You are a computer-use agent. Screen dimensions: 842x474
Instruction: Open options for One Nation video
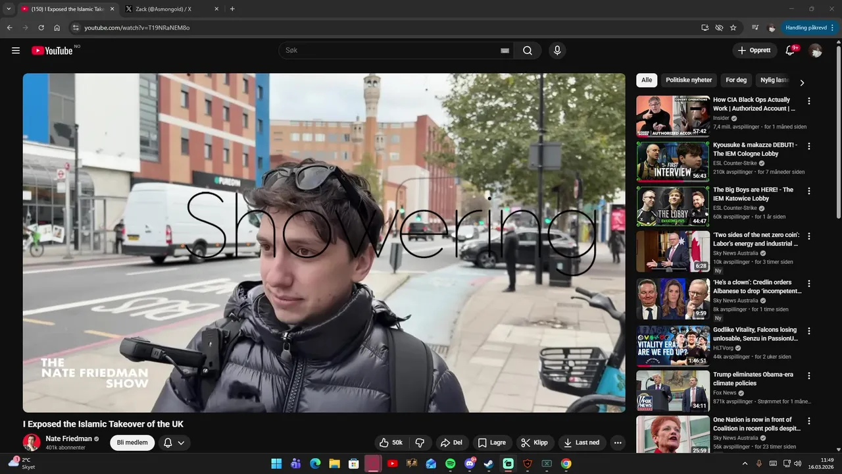point(809,421)
